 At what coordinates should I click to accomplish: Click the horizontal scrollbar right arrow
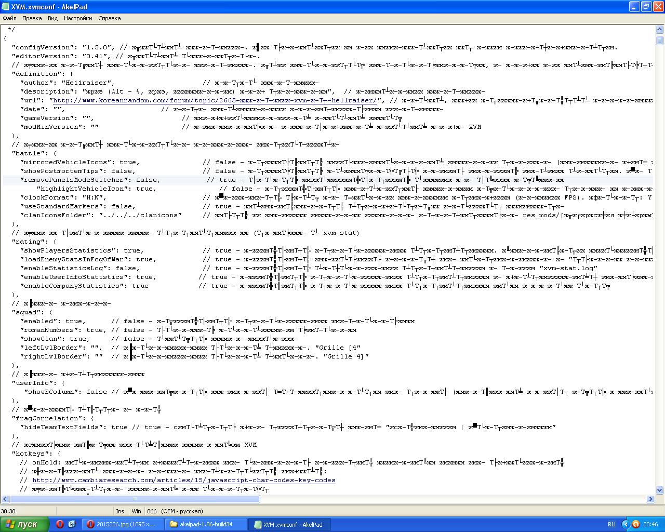pyautogui.click(x=650, y=499)
